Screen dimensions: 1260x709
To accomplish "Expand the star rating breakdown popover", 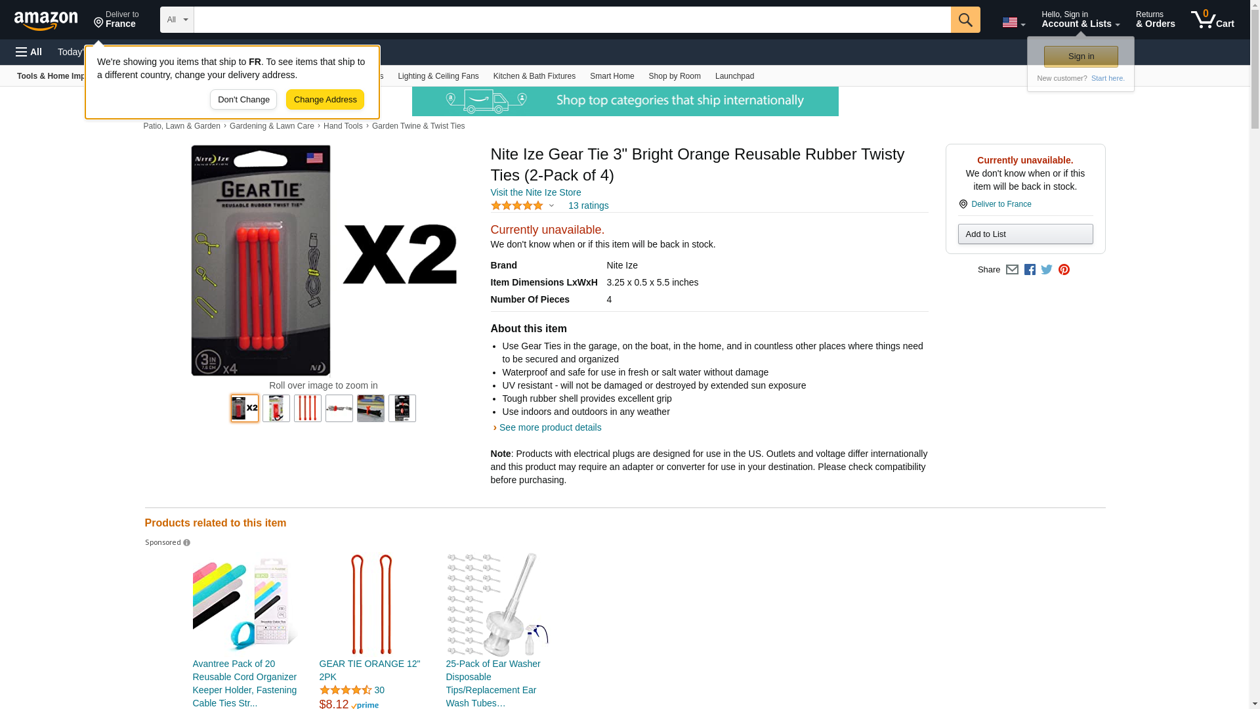I will pyautogui.click(x=523, y=205).
